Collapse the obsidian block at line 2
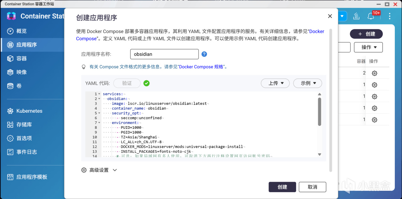This screenshot has width=402, height=199. (x=99, y=99)
